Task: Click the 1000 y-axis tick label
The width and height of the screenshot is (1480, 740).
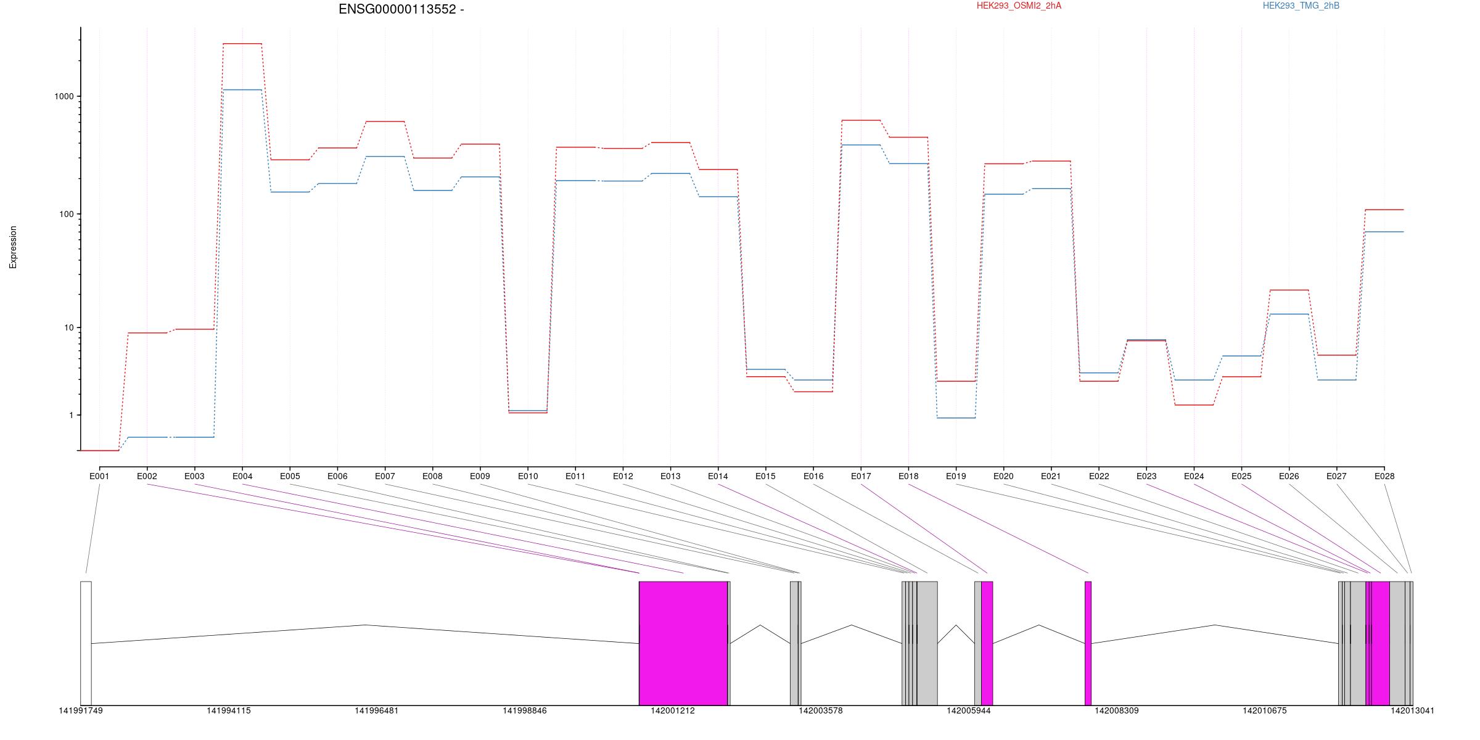Action: tap(64, 97)
